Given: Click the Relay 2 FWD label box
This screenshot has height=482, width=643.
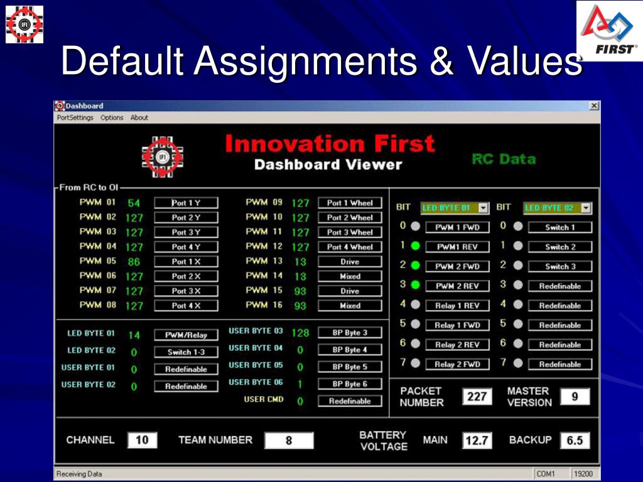Looking at the screenshot, I should pyautogui.click(x=457, y=365).
